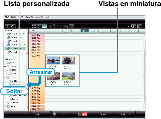This screenshot has width=161, height=119.
Task: Collapse the Calendar tree node
Action: (x=5, y=67)
